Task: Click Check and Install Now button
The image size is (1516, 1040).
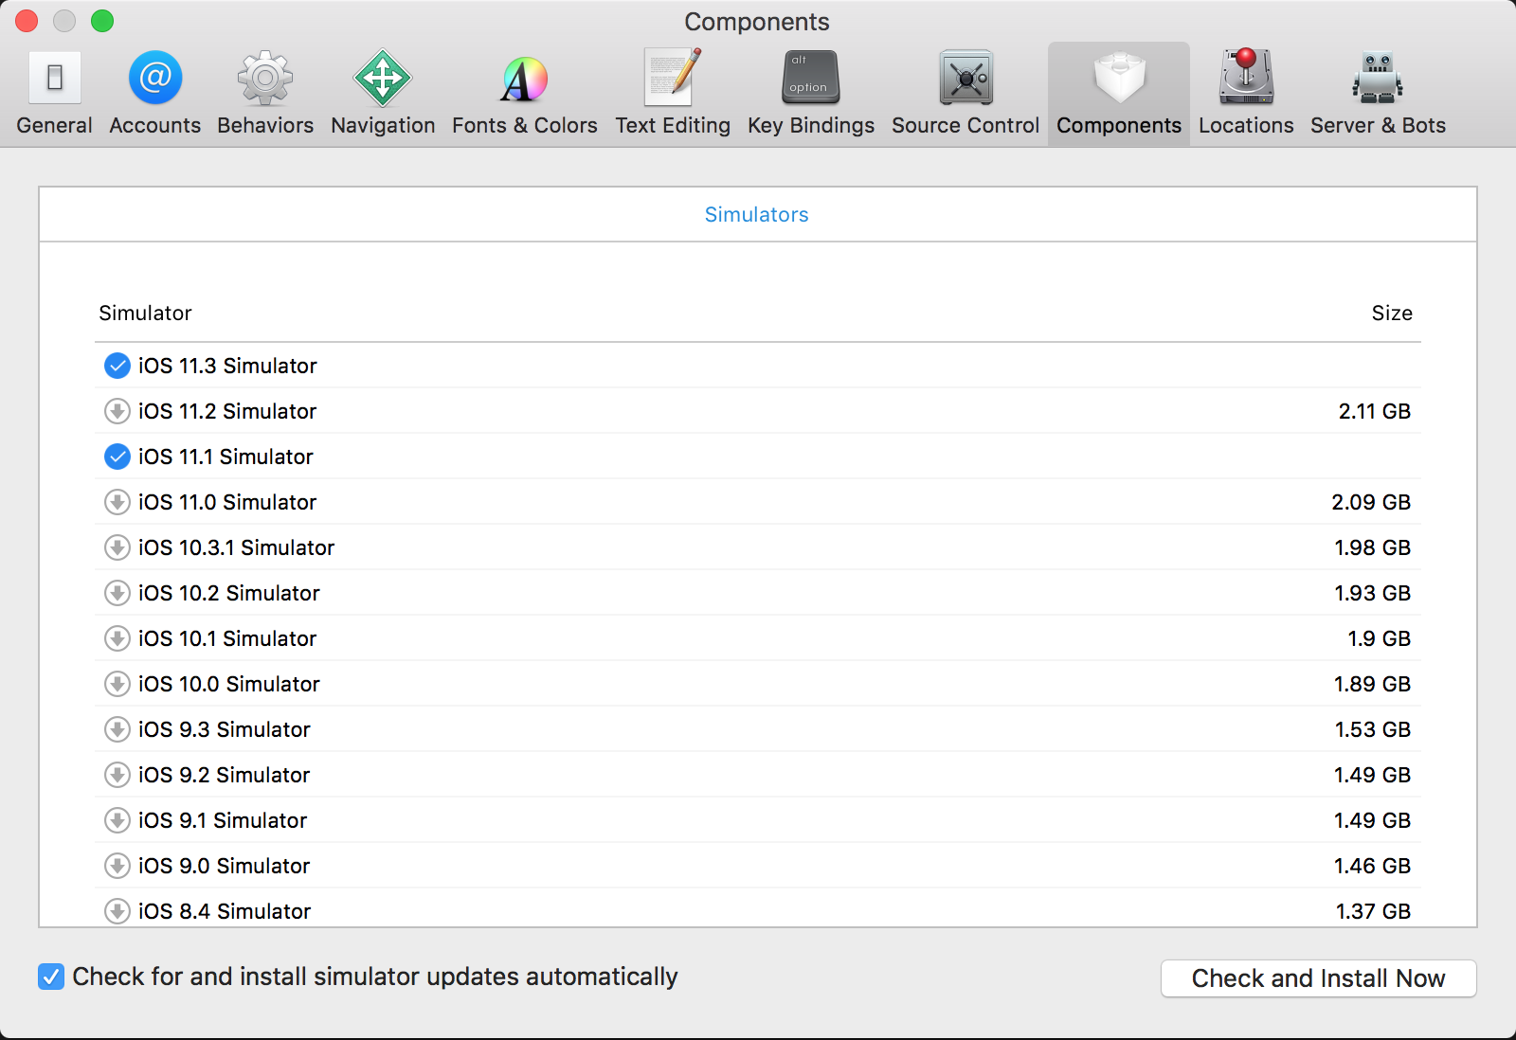Action: pos(1318,978)
